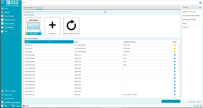Screen dimensions: 203x108
Task: Sort by the Verified column header
Action: (175, 42)
